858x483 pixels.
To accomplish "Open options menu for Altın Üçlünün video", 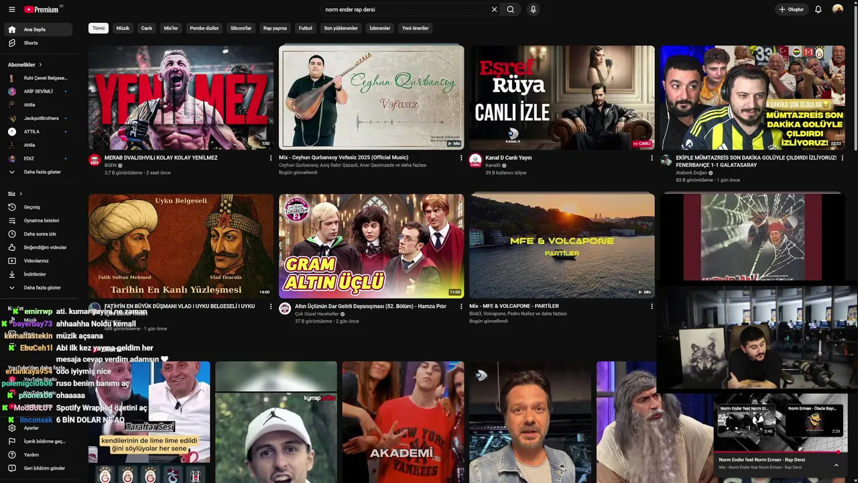I will [x=461, y=307].
